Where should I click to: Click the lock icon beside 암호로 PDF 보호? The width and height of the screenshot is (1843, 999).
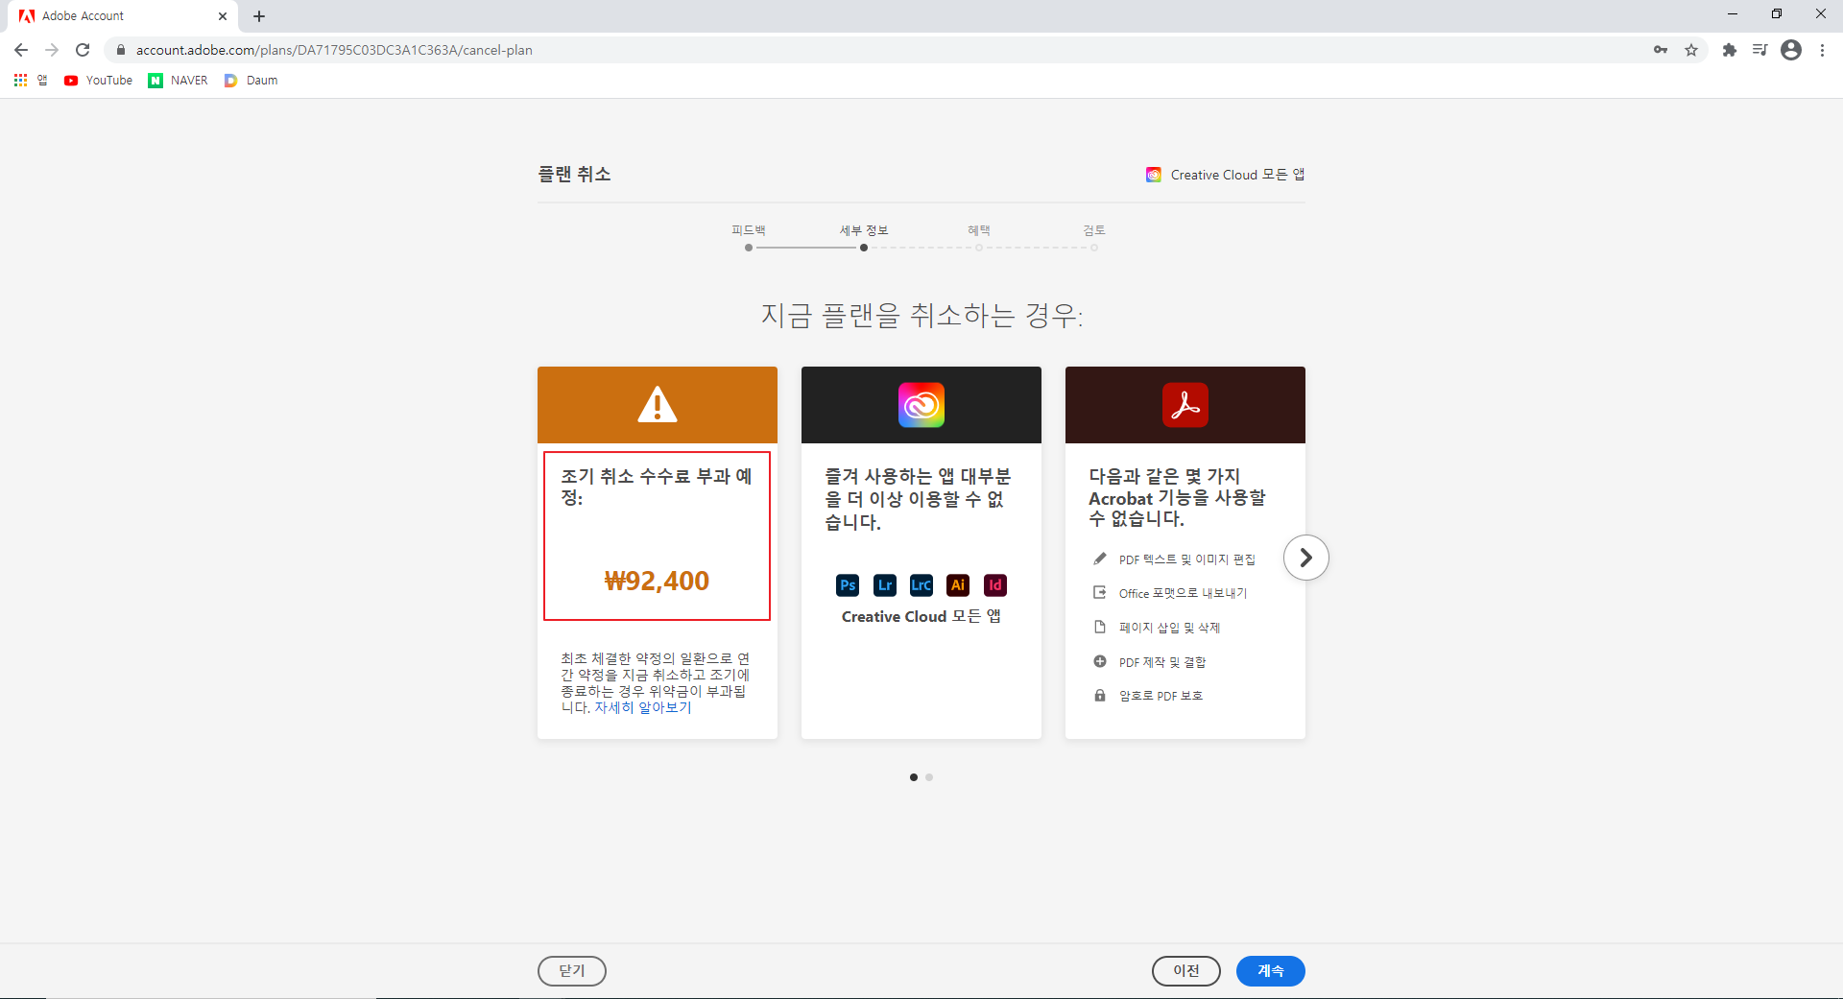(1100, 695)
